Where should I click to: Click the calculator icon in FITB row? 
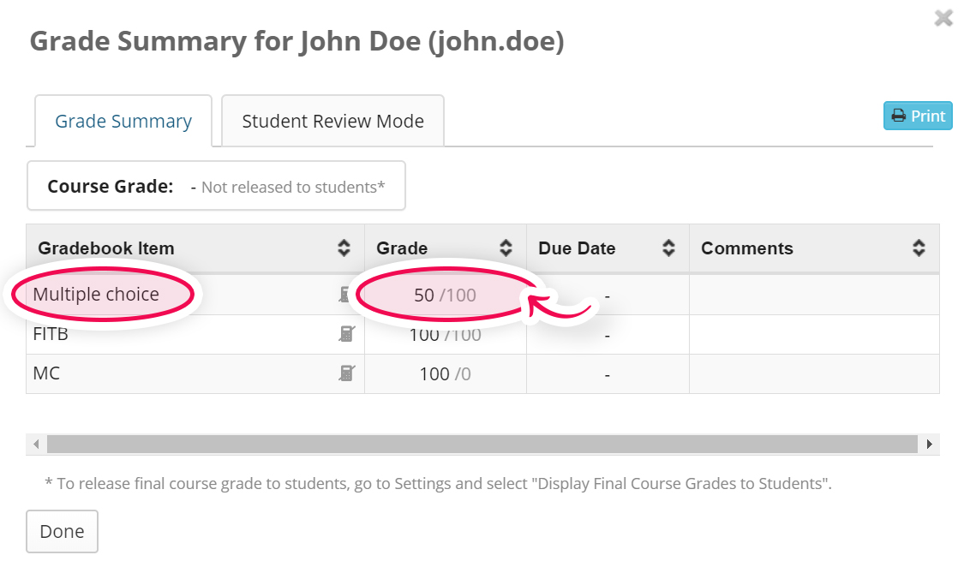click(346, 334)
